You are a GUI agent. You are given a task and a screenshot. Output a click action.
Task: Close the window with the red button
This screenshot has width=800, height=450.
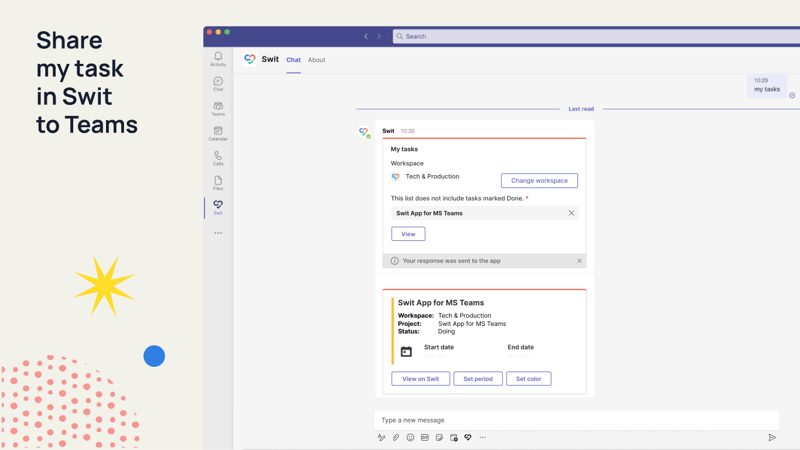click(x=210, y=32)
